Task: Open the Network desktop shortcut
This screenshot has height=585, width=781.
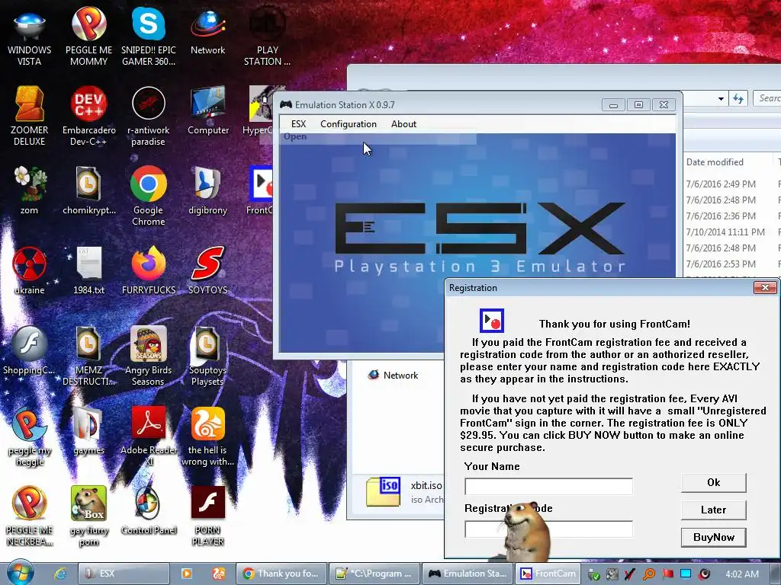Action: click(207, 32)
